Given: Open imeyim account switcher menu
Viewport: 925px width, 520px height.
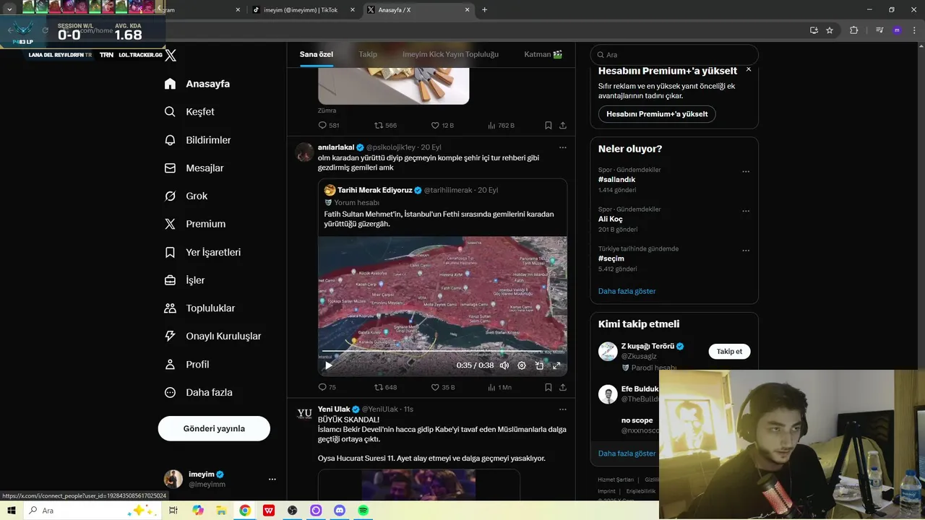Looking at the screenshot, I should [x=214, y=479].
